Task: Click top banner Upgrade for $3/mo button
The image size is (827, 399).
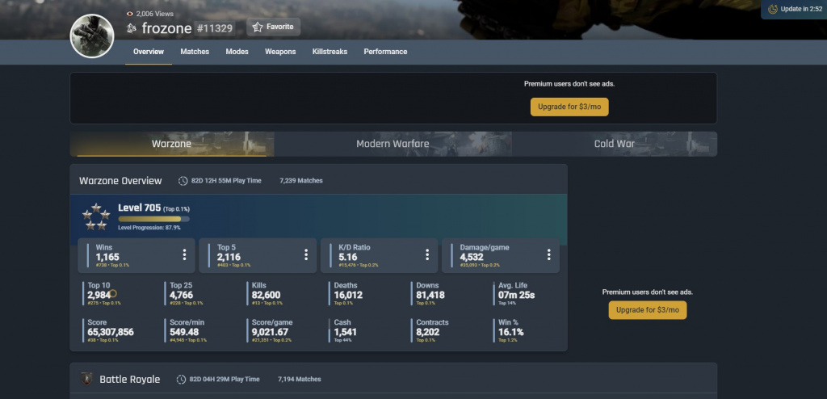Action: [569, 107]
